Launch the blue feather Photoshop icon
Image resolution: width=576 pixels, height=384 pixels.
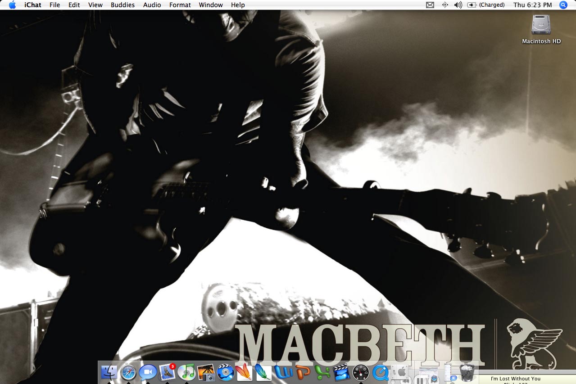tap(263, 372)
